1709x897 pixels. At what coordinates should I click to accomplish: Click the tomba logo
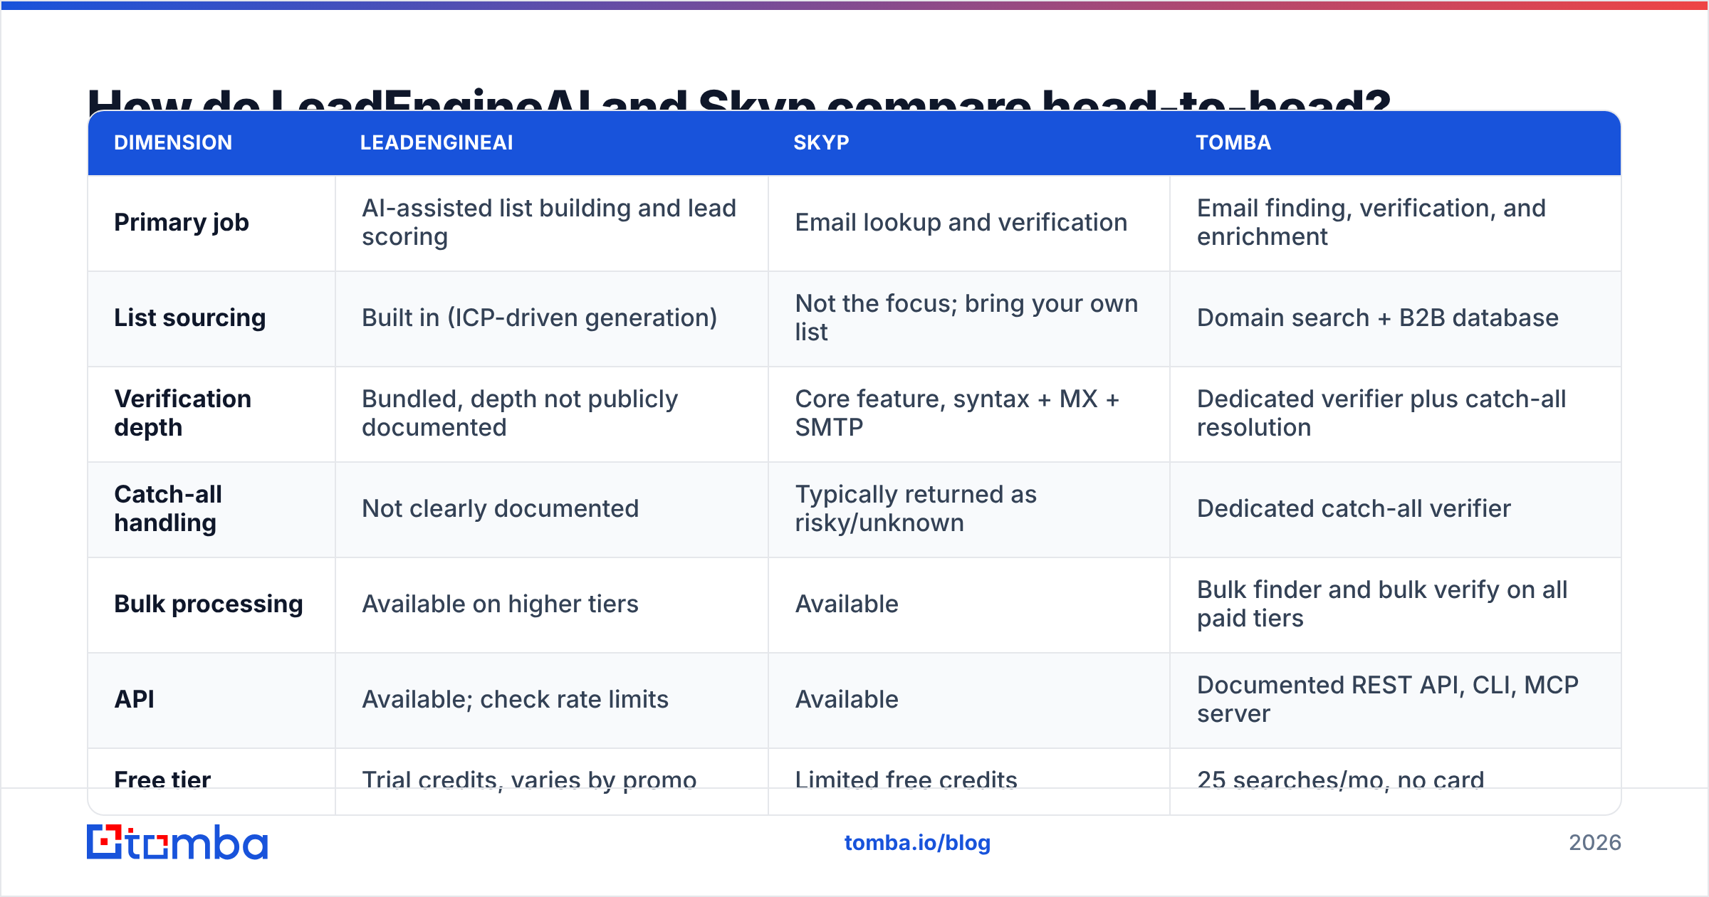coord(177,842)
